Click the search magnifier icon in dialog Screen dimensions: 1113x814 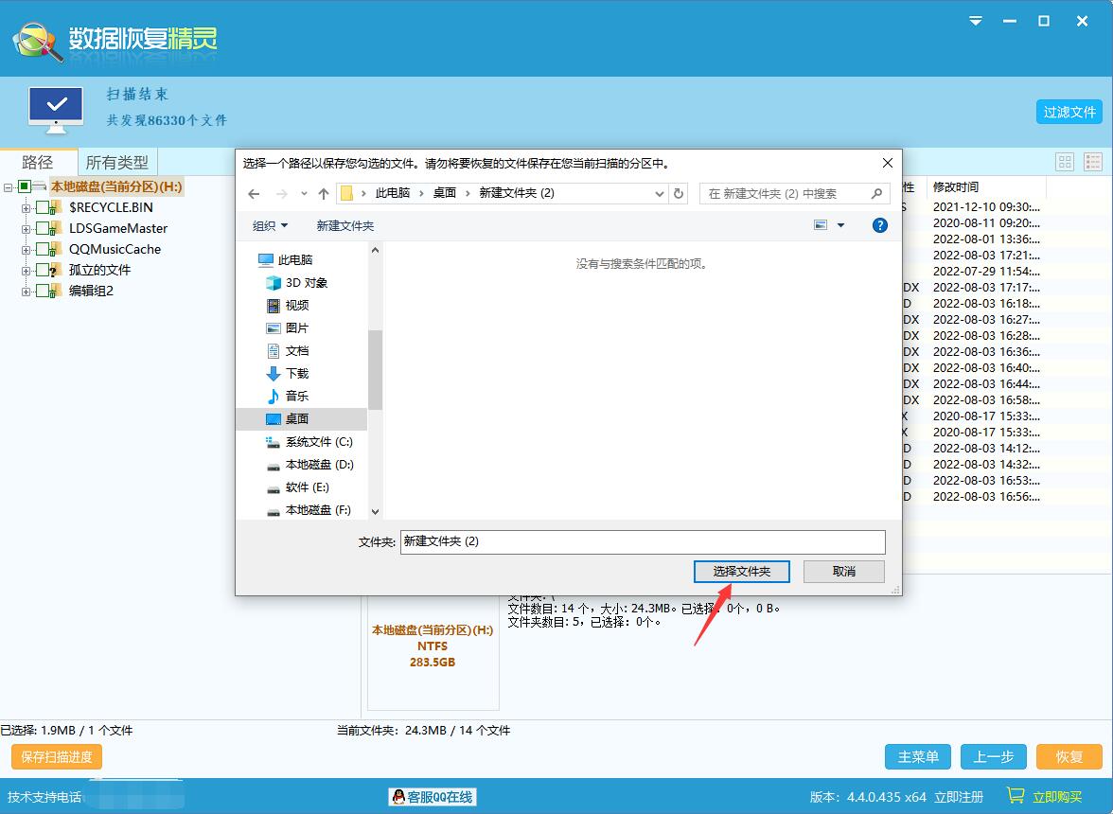(876, 193)
